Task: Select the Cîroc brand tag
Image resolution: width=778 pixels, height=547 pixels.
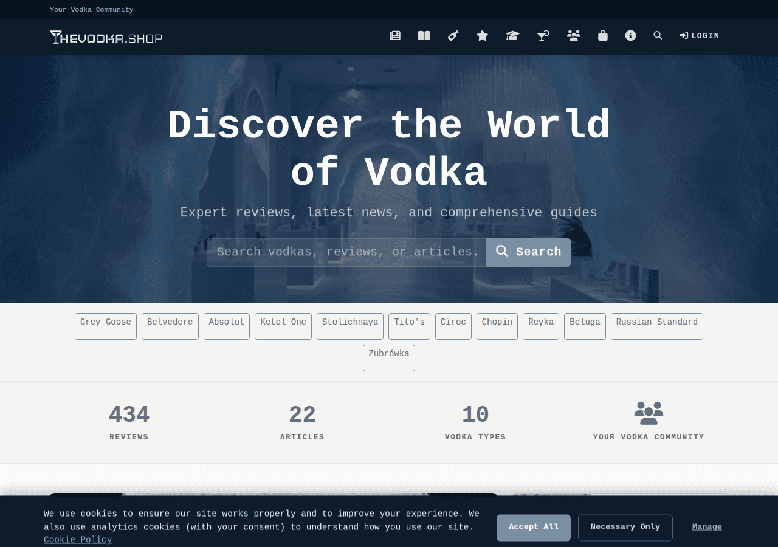Action: tap(453, 326)
